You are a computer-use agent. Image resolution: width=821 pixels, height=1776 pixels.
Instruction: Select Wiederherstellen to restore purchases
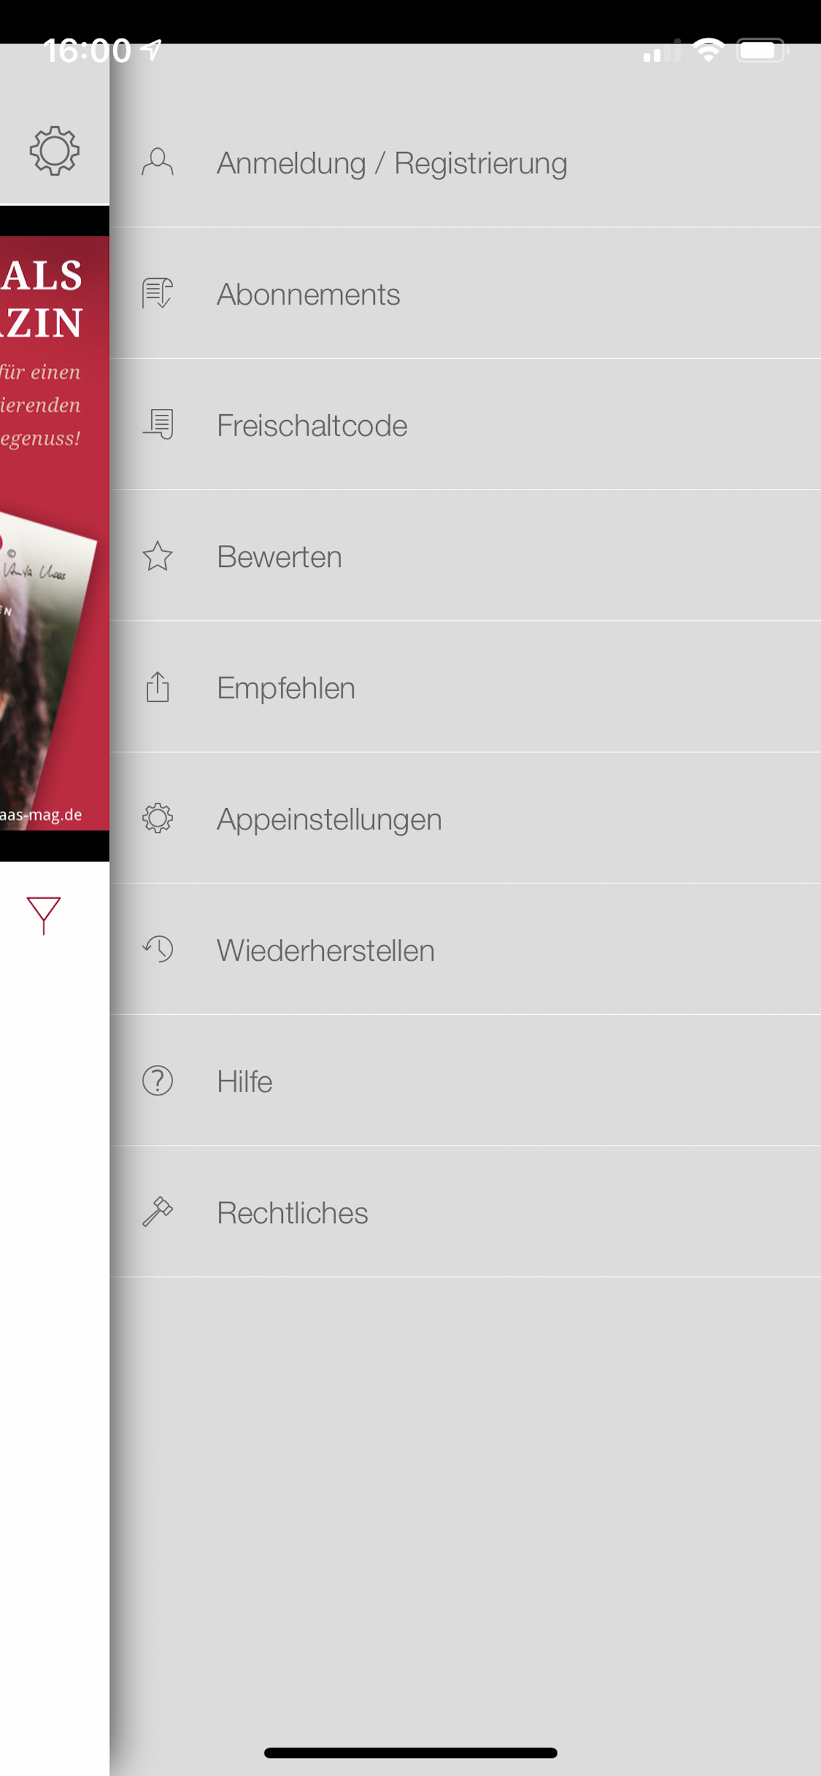pos(465,949)
